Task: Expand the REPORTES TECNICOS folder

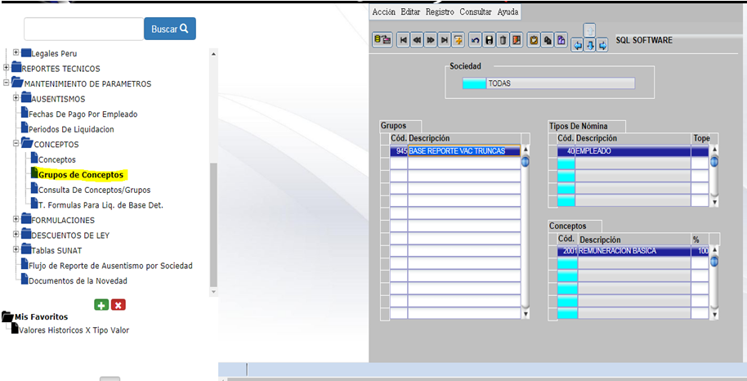Action: tap(7, 68)
